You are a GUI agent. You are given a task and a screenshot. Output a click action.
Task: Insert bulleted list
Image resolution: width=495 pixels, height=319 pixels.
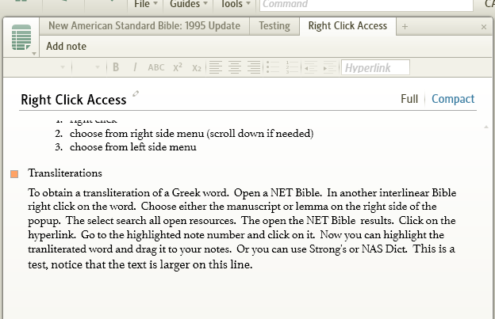tap(273, 67)
